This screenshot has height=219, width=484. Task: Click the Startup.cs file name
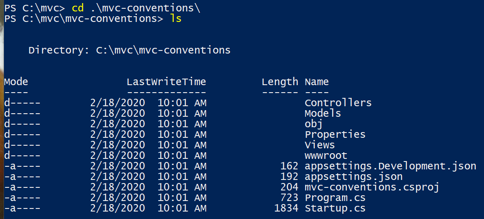pyautogui.click(x=335, y=208)
